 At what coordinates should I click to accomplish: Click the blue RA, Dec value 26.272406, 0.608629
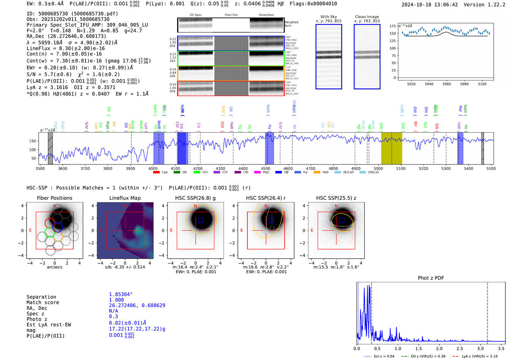137,305
